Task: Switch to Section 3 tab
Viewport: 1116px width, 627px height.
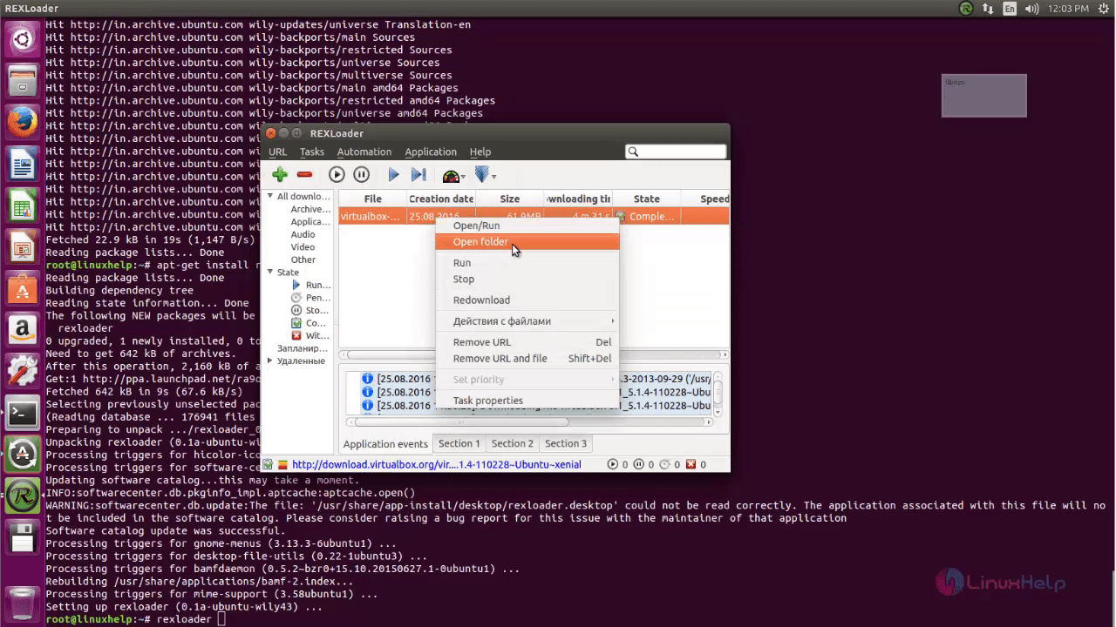Action: coord(566,443)
